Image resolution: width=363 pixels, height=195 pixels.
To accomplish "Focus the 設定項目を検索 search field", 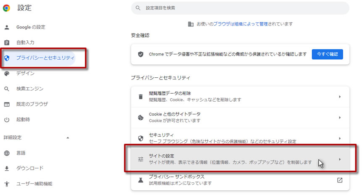I will [x=240, y=8].
